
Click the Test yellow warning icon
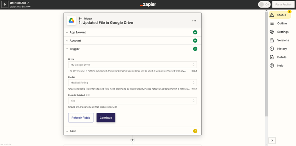[195, 131]
